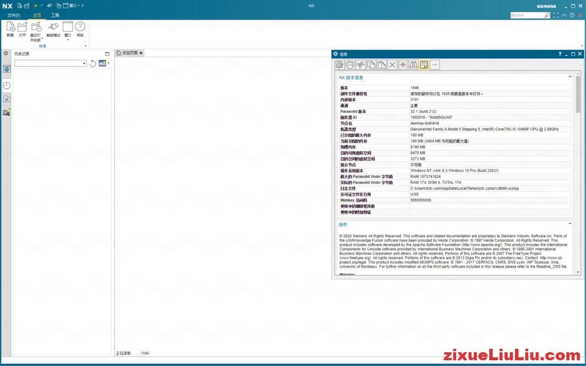Viewport: 586px width, 366px height.
Task: Toggle the highlighted wrap-text button in 信息 toolbar
Action: pyautogui.click(x=424, y=65)
